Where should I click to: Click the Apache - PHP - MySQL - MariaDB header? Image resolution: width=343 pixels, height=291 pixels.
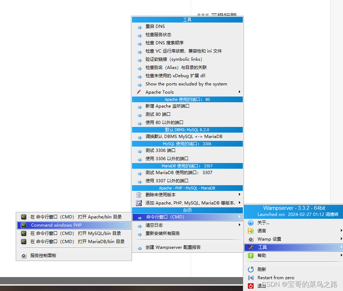pos(187,188)
